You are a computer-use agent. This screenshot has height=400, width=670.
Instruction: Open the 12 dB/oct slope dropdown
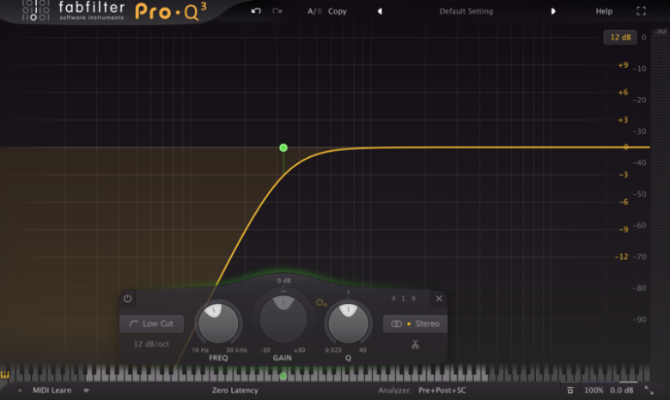pos(151,344)
